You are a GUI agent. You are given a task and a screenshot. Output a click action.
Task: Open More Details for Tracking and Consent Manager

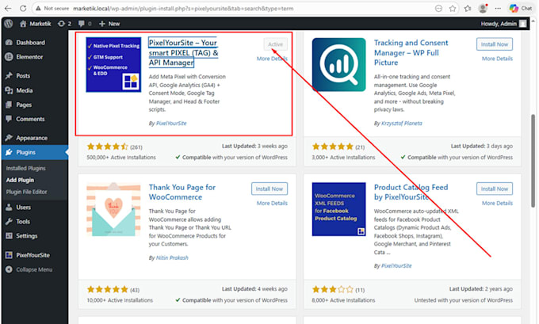[x=497, y=59]
